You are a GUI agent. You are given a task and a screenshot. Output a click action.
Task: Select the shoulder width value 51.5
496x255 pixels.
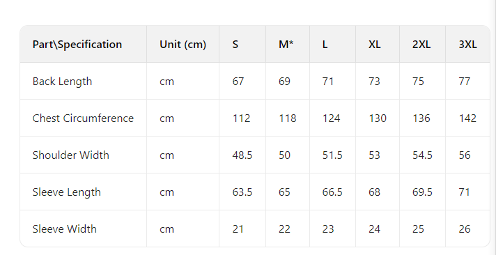(x=332, y=155)
